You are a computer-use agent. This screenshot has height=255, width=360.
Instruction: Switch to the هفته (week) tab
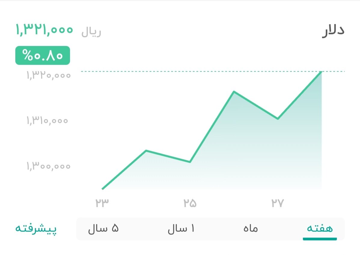320,228
